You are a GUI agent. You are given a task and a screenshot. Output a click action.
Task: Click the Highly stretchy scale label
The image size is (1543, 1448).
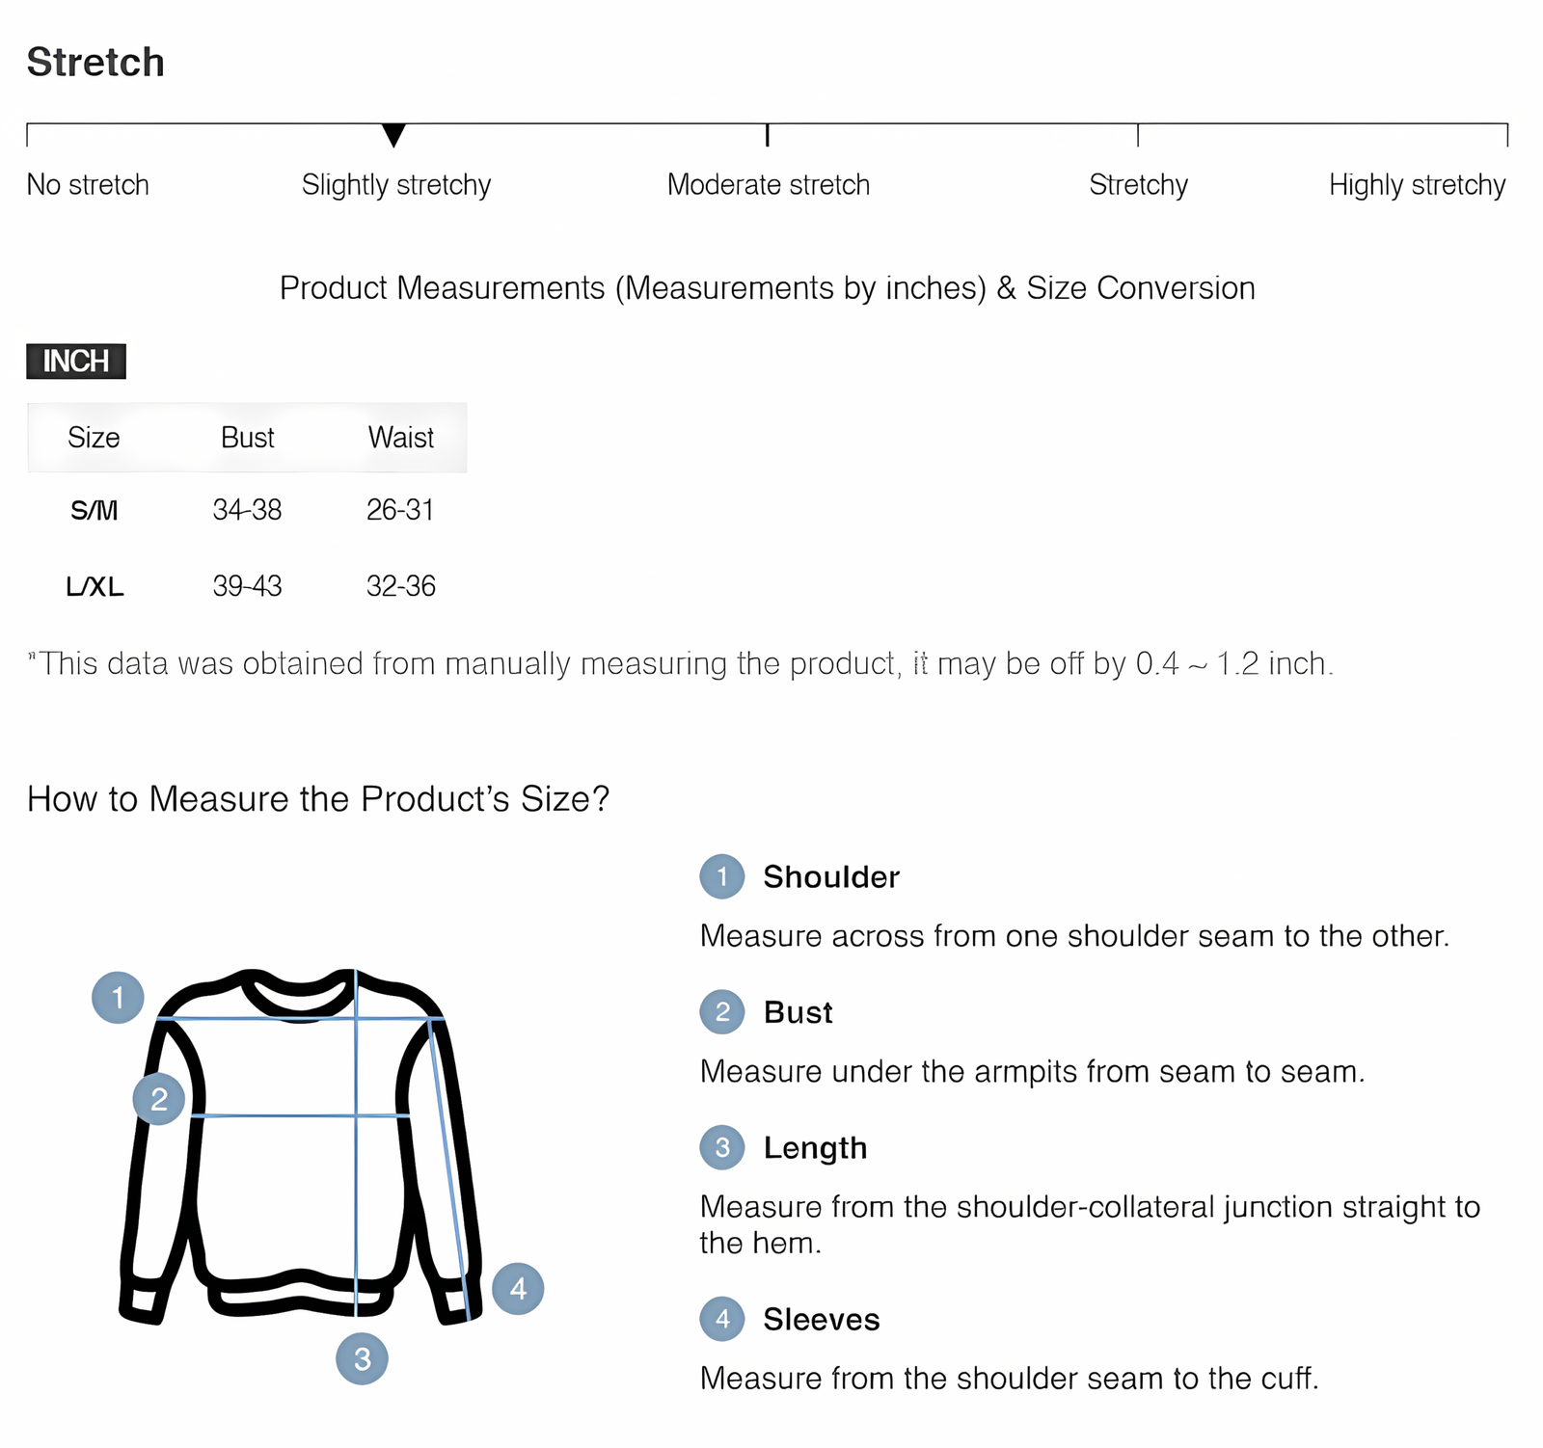pos(1417,184)
